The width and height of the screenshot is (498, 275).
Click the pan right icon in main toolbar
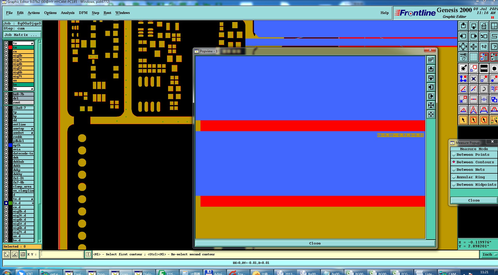click(474, 36)
